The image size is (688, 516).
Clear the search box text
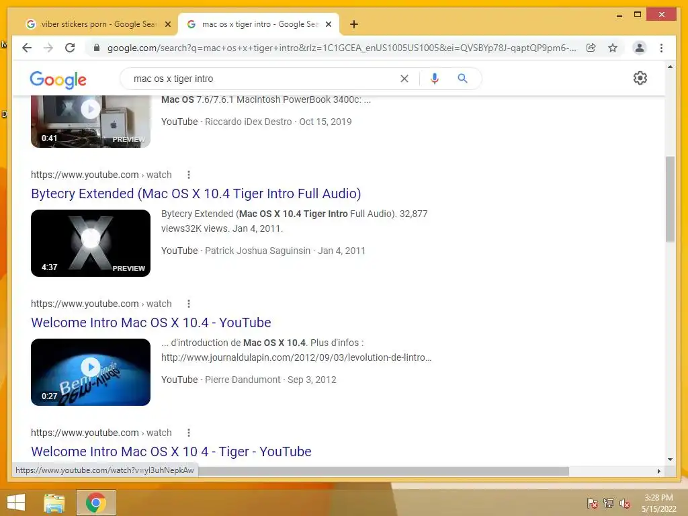click(404, 79)
